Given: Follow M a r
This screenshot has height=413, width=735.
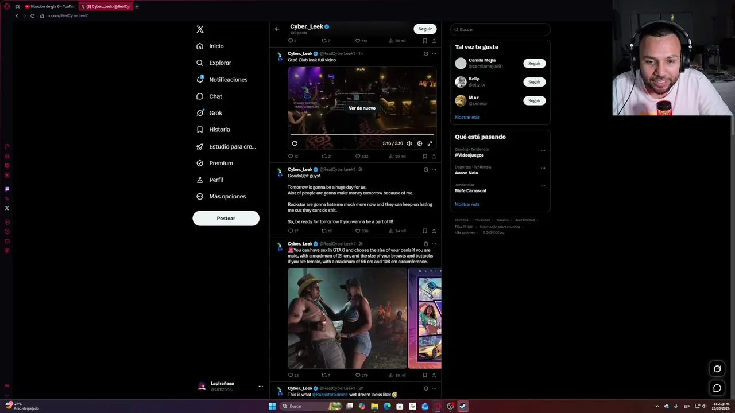Looking at the screenshot, I should tap(534, 100).
